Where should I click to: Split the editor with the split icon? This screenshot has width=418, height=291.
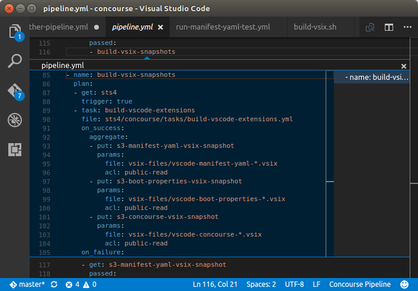click(388, 27)
